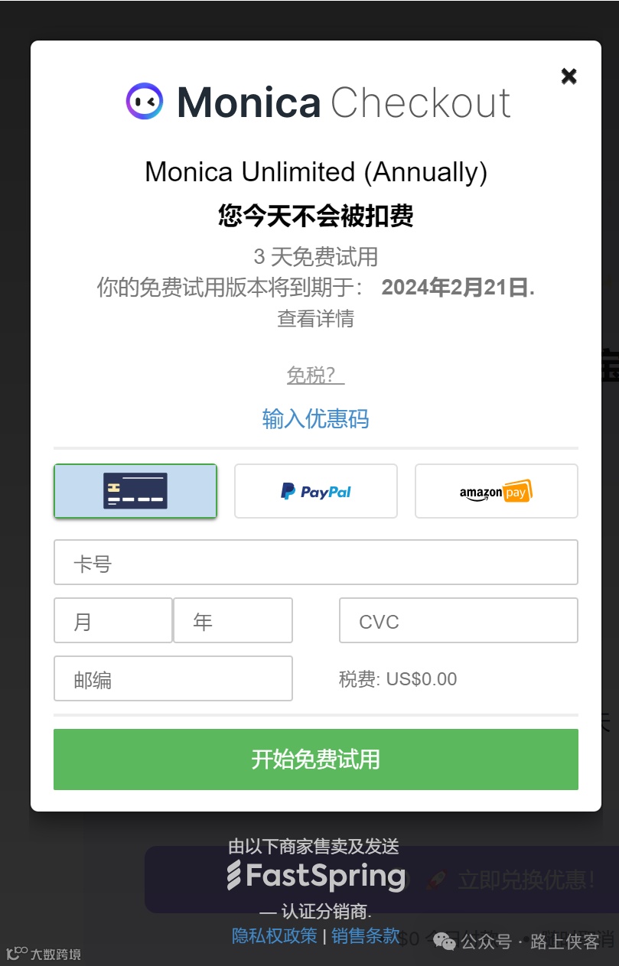619x966 pixels.
Task: Select the credit card payment option
Action: (135, 491)
